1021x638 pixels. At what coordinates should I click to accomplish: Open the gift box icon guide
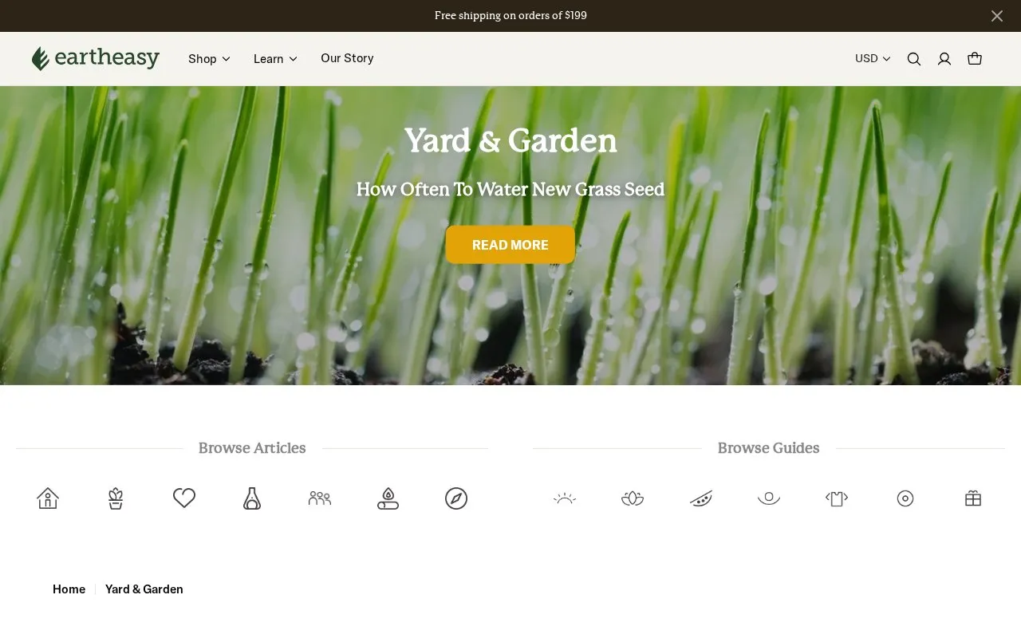click(x=973, y=498)
